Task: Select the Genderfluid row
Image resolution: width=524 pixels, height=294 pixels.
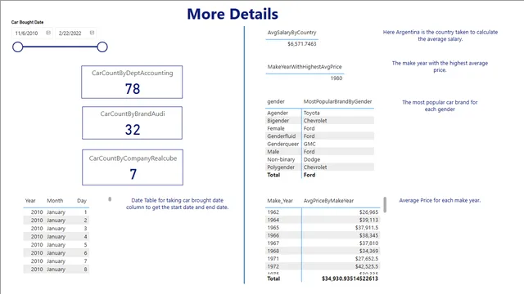Action: 320,136
